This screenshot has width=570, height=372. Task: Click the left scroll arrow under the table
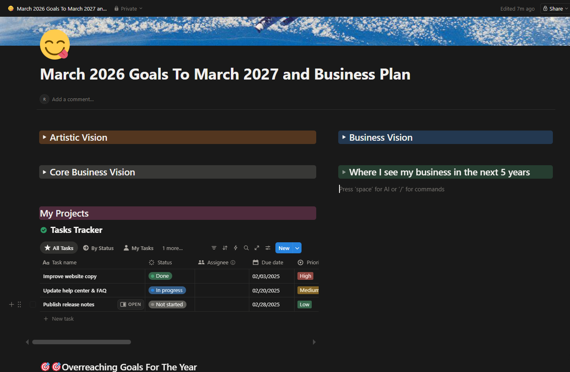27,342
